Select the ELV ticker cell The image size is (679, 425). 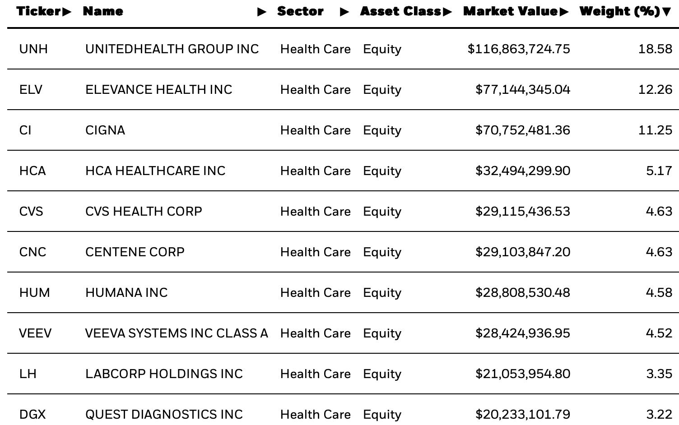31,89
